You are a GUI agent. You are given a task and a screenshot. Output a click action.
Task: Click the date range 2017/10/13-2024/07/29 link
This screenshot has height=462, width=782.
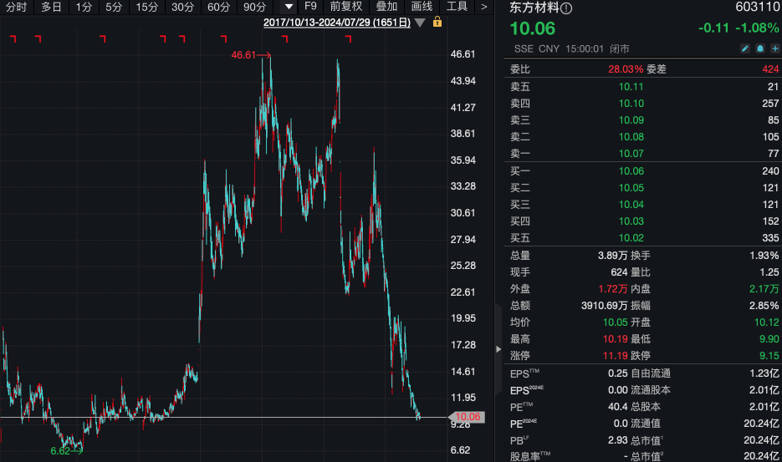pos(337,23)
